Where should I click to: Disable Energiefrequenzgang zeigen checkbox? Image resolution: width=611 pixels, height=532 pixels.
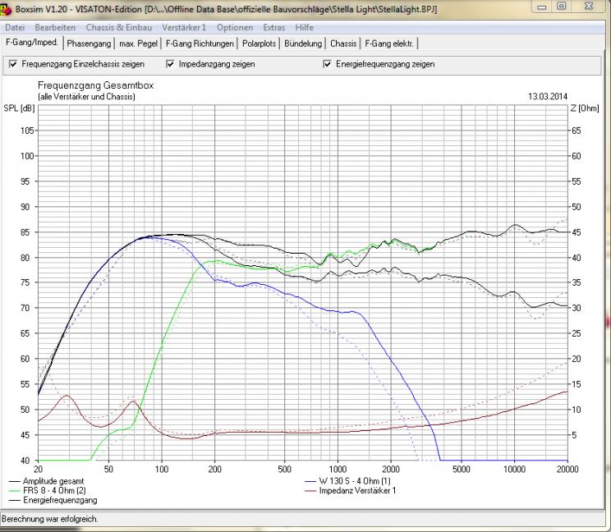click(x=328, y=64)
